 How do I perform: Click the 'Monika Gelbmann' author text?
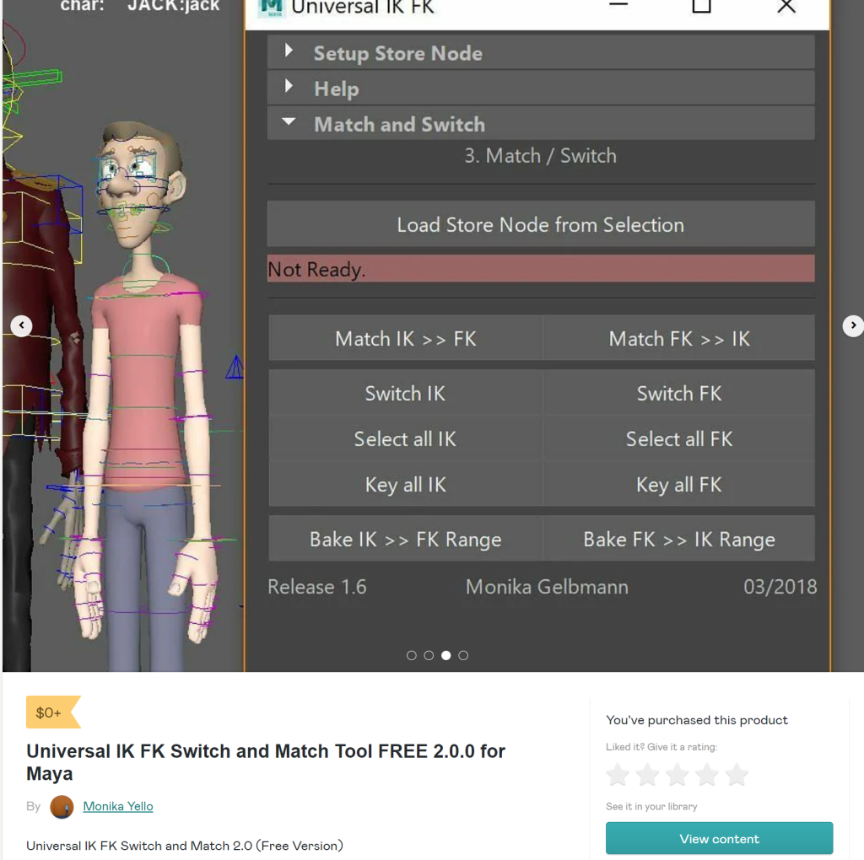tap(547, 587)
